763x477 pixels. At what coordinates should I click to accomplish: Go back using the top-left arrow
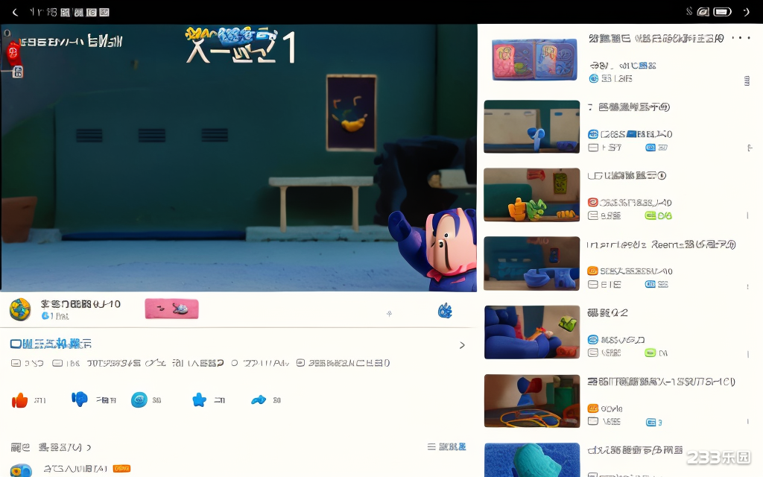point(15,12)
